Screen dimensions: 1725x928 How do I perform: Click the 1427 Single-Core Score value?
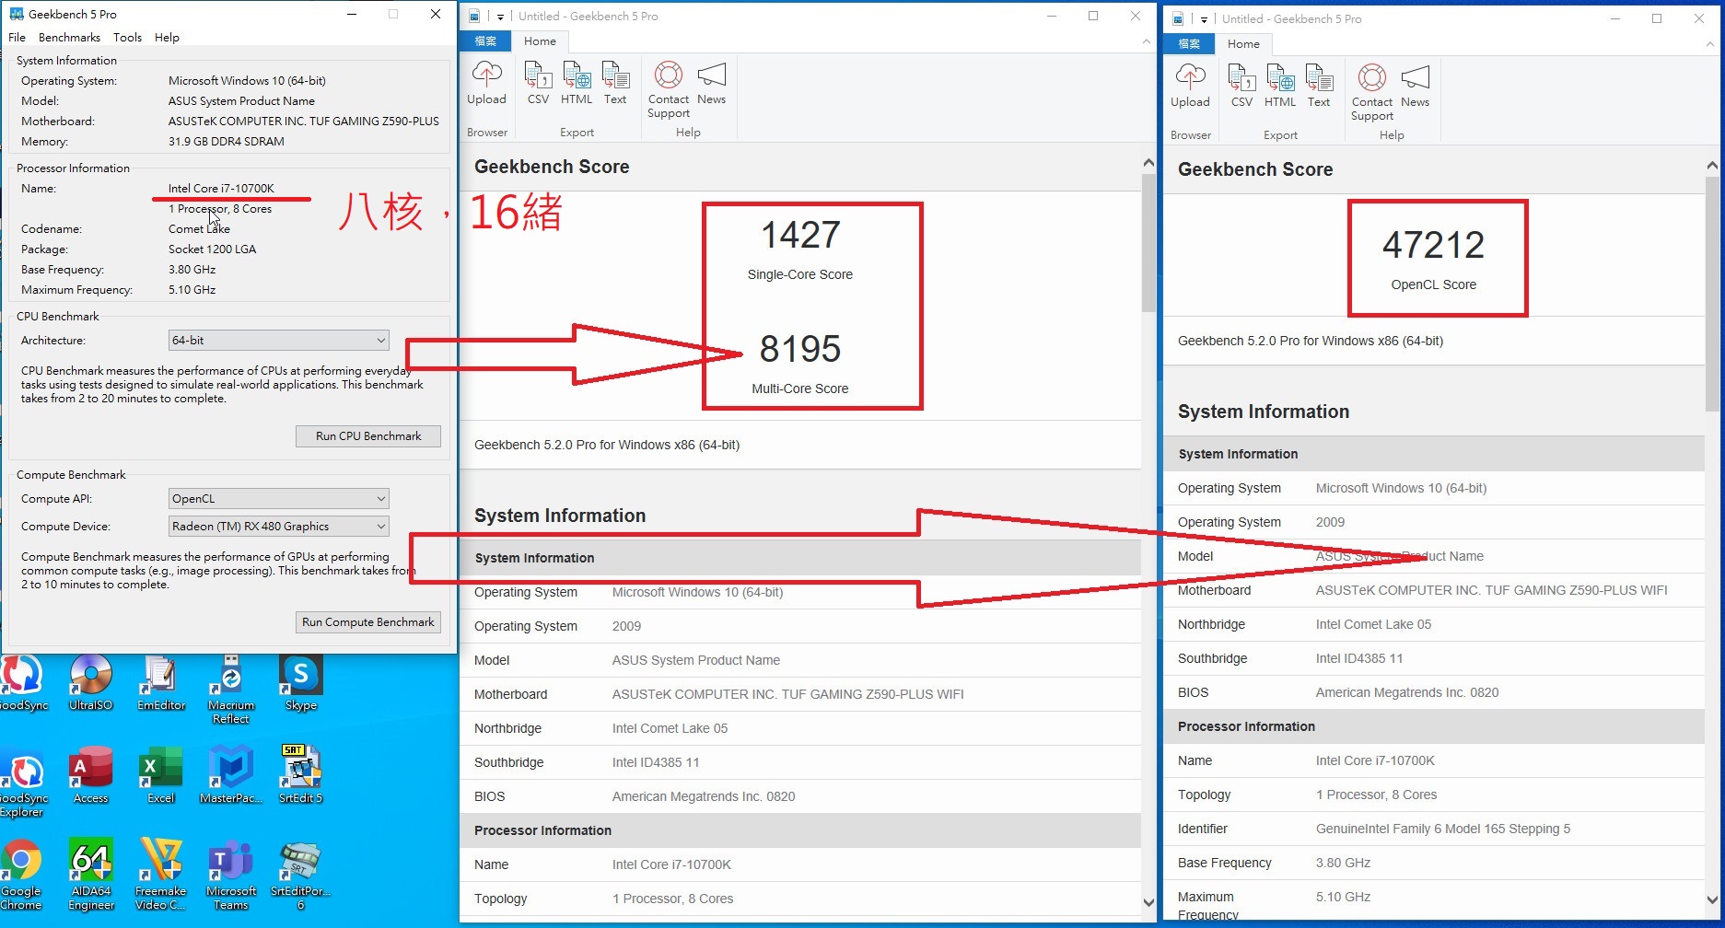pos(800,236)
